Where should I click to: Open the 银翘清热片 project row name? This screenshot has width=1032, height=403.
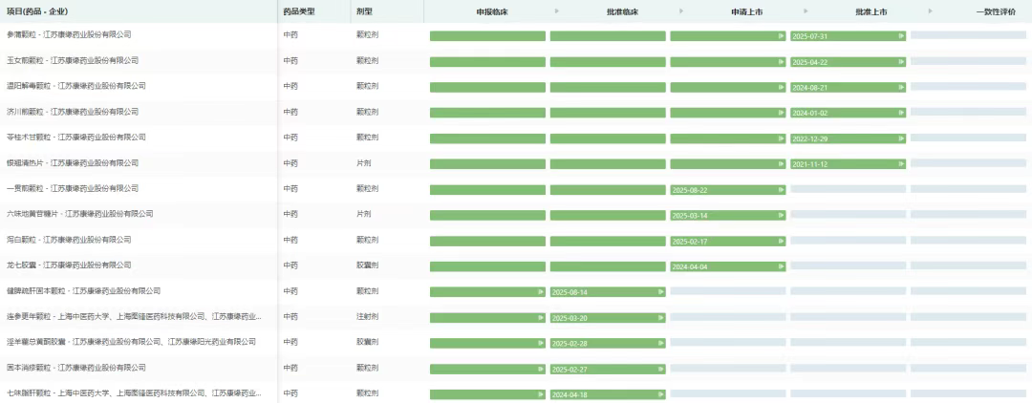click(x=73, y=163)
